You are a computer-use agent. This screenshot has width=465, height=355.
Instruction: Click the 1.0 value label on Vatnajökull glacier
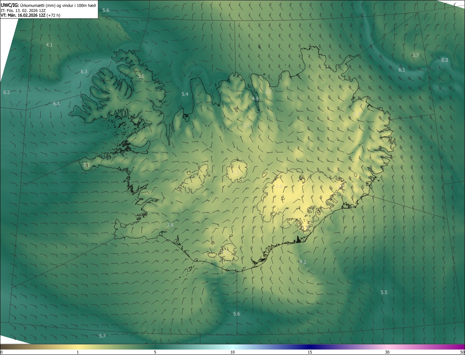coord(279,187)
